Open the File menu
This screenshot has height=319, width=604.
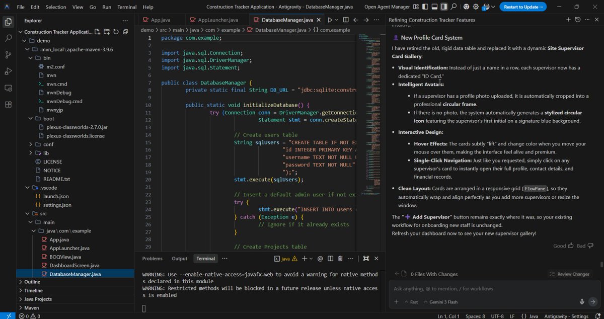click(21, 7)
